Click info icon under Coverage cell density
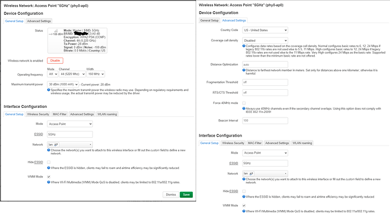Screen dimensions: 390x218 [x=244, y=46]
